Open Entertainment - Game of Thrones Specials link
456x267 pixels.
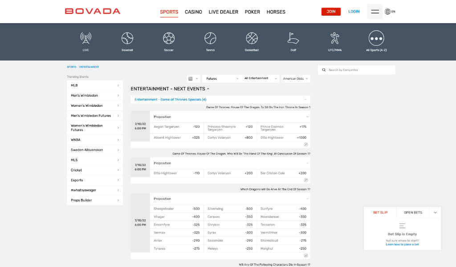pyautogui.click(x=171, y=100)
